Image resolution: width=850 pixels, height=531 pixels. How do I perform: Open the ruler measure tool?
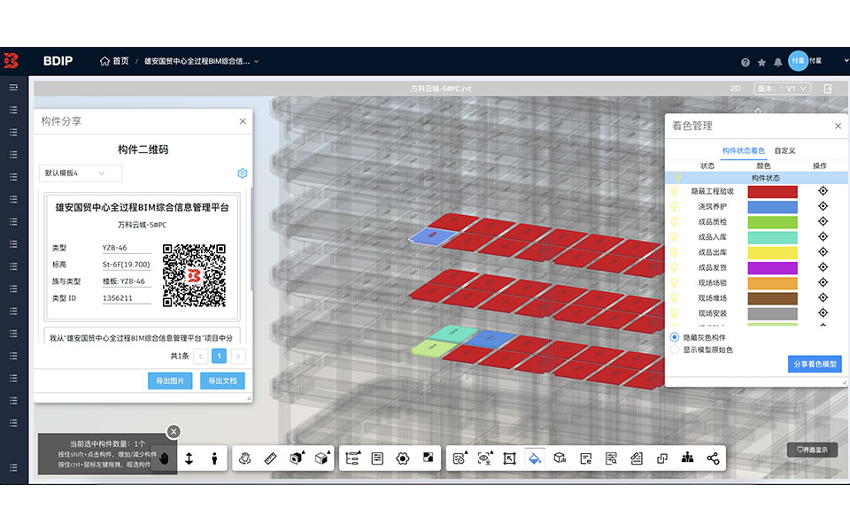pos(270,458)
